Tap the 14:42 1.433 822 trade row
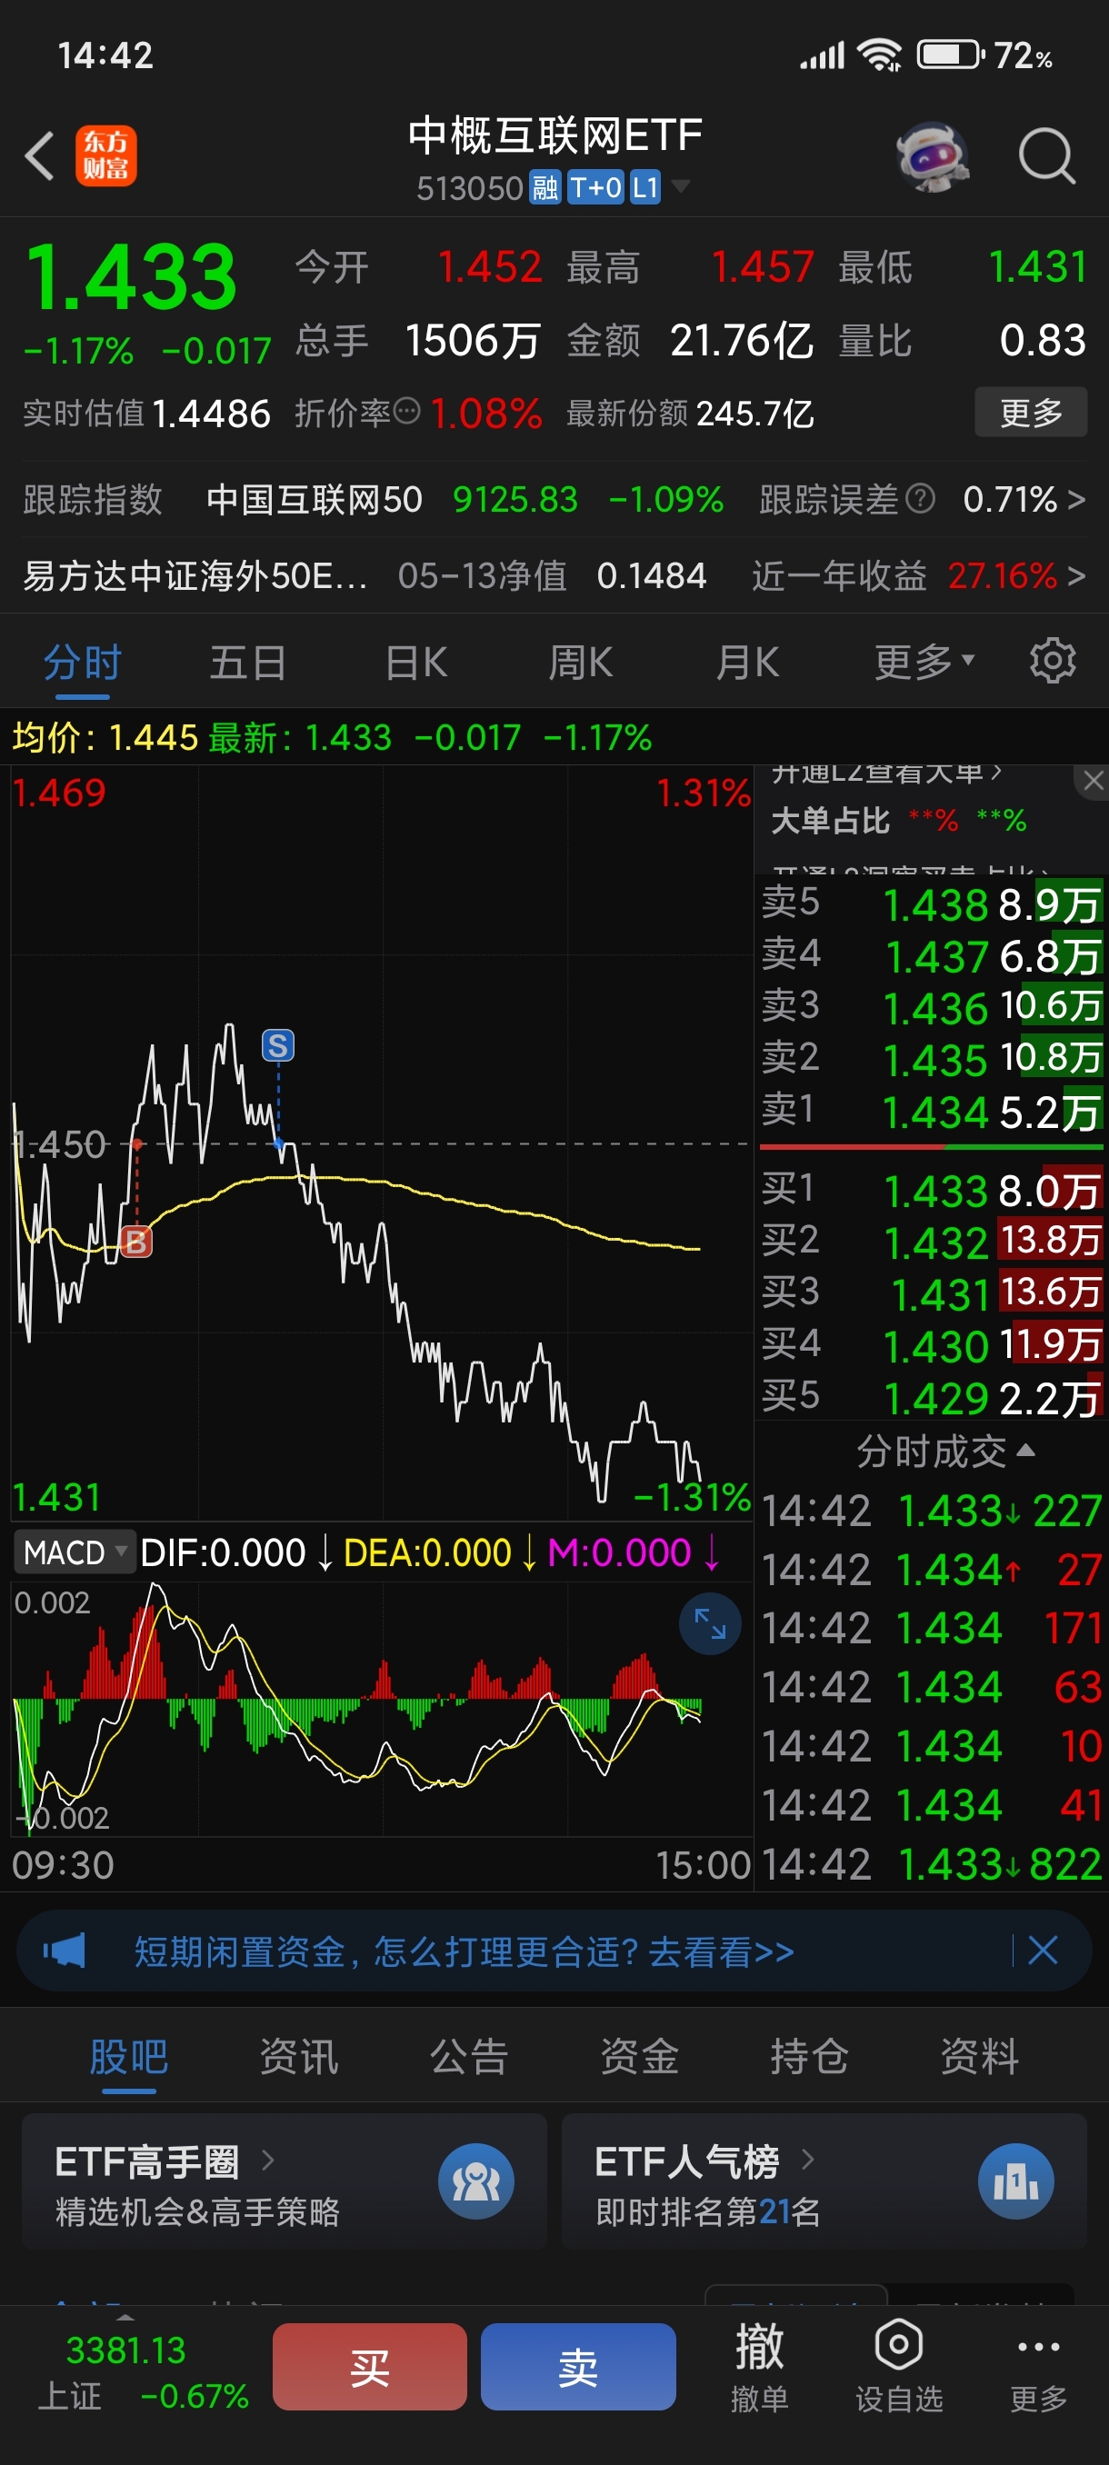Image resolution: width=1109 pixels, height=2465 pixels. pyautogui.click(x=932, y=1864)
